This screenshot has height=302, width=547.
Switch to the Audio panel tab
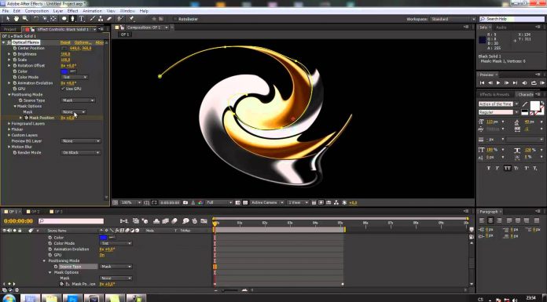pyautogui.click(x=501, y=27)
